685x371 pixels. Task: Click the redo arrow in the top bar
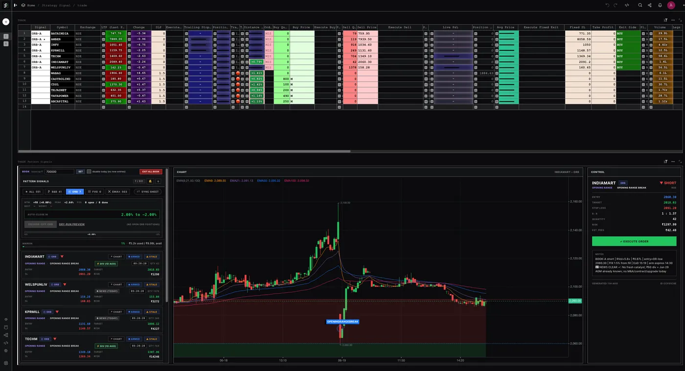coord(616,5)
